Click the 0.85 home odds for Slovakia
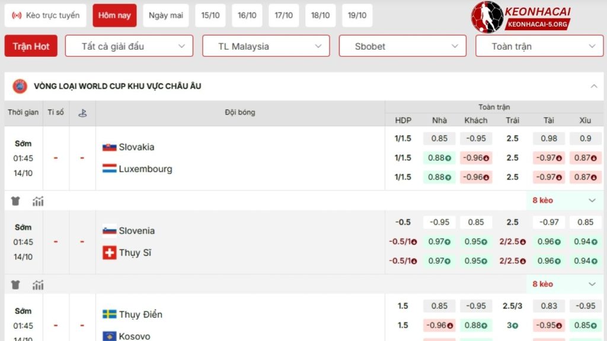Screen dimensions: 607x341 (439, 138)
